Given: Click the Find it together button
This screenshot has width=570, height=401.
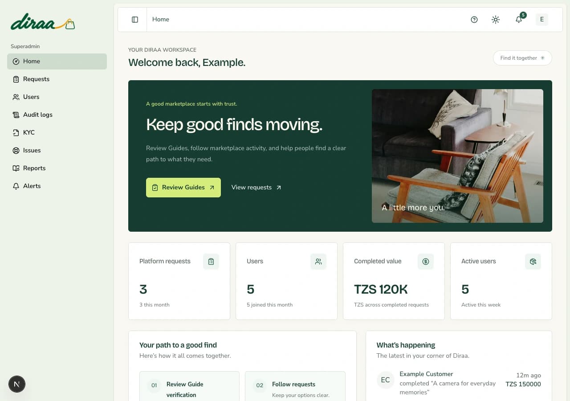Looking at the screenshot, I should tap(522, 58).
